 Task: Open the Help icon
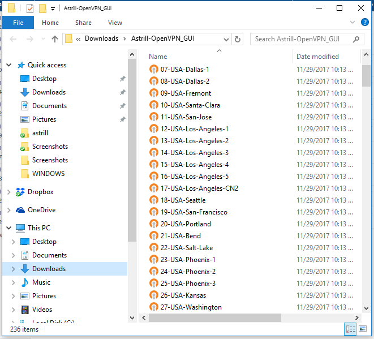365,22
